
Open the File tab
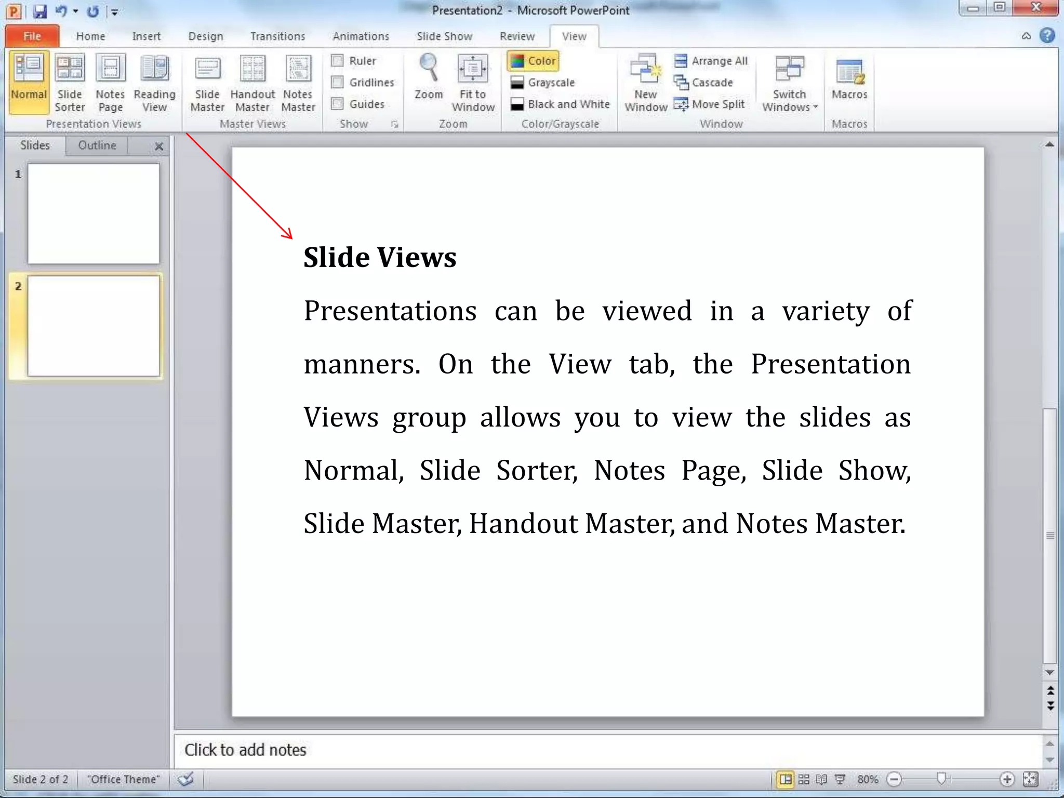click(x=32, y=36)
